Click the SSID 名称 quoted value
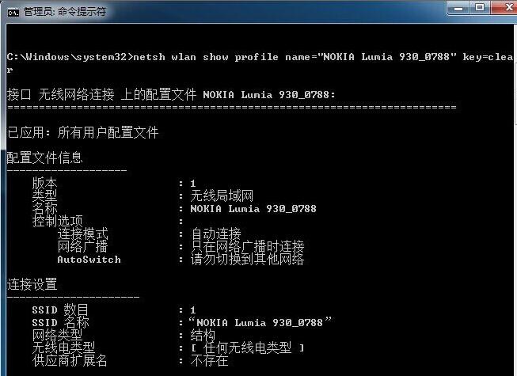The height and width of the screenshot is (376, 517). tap(260, 322)
